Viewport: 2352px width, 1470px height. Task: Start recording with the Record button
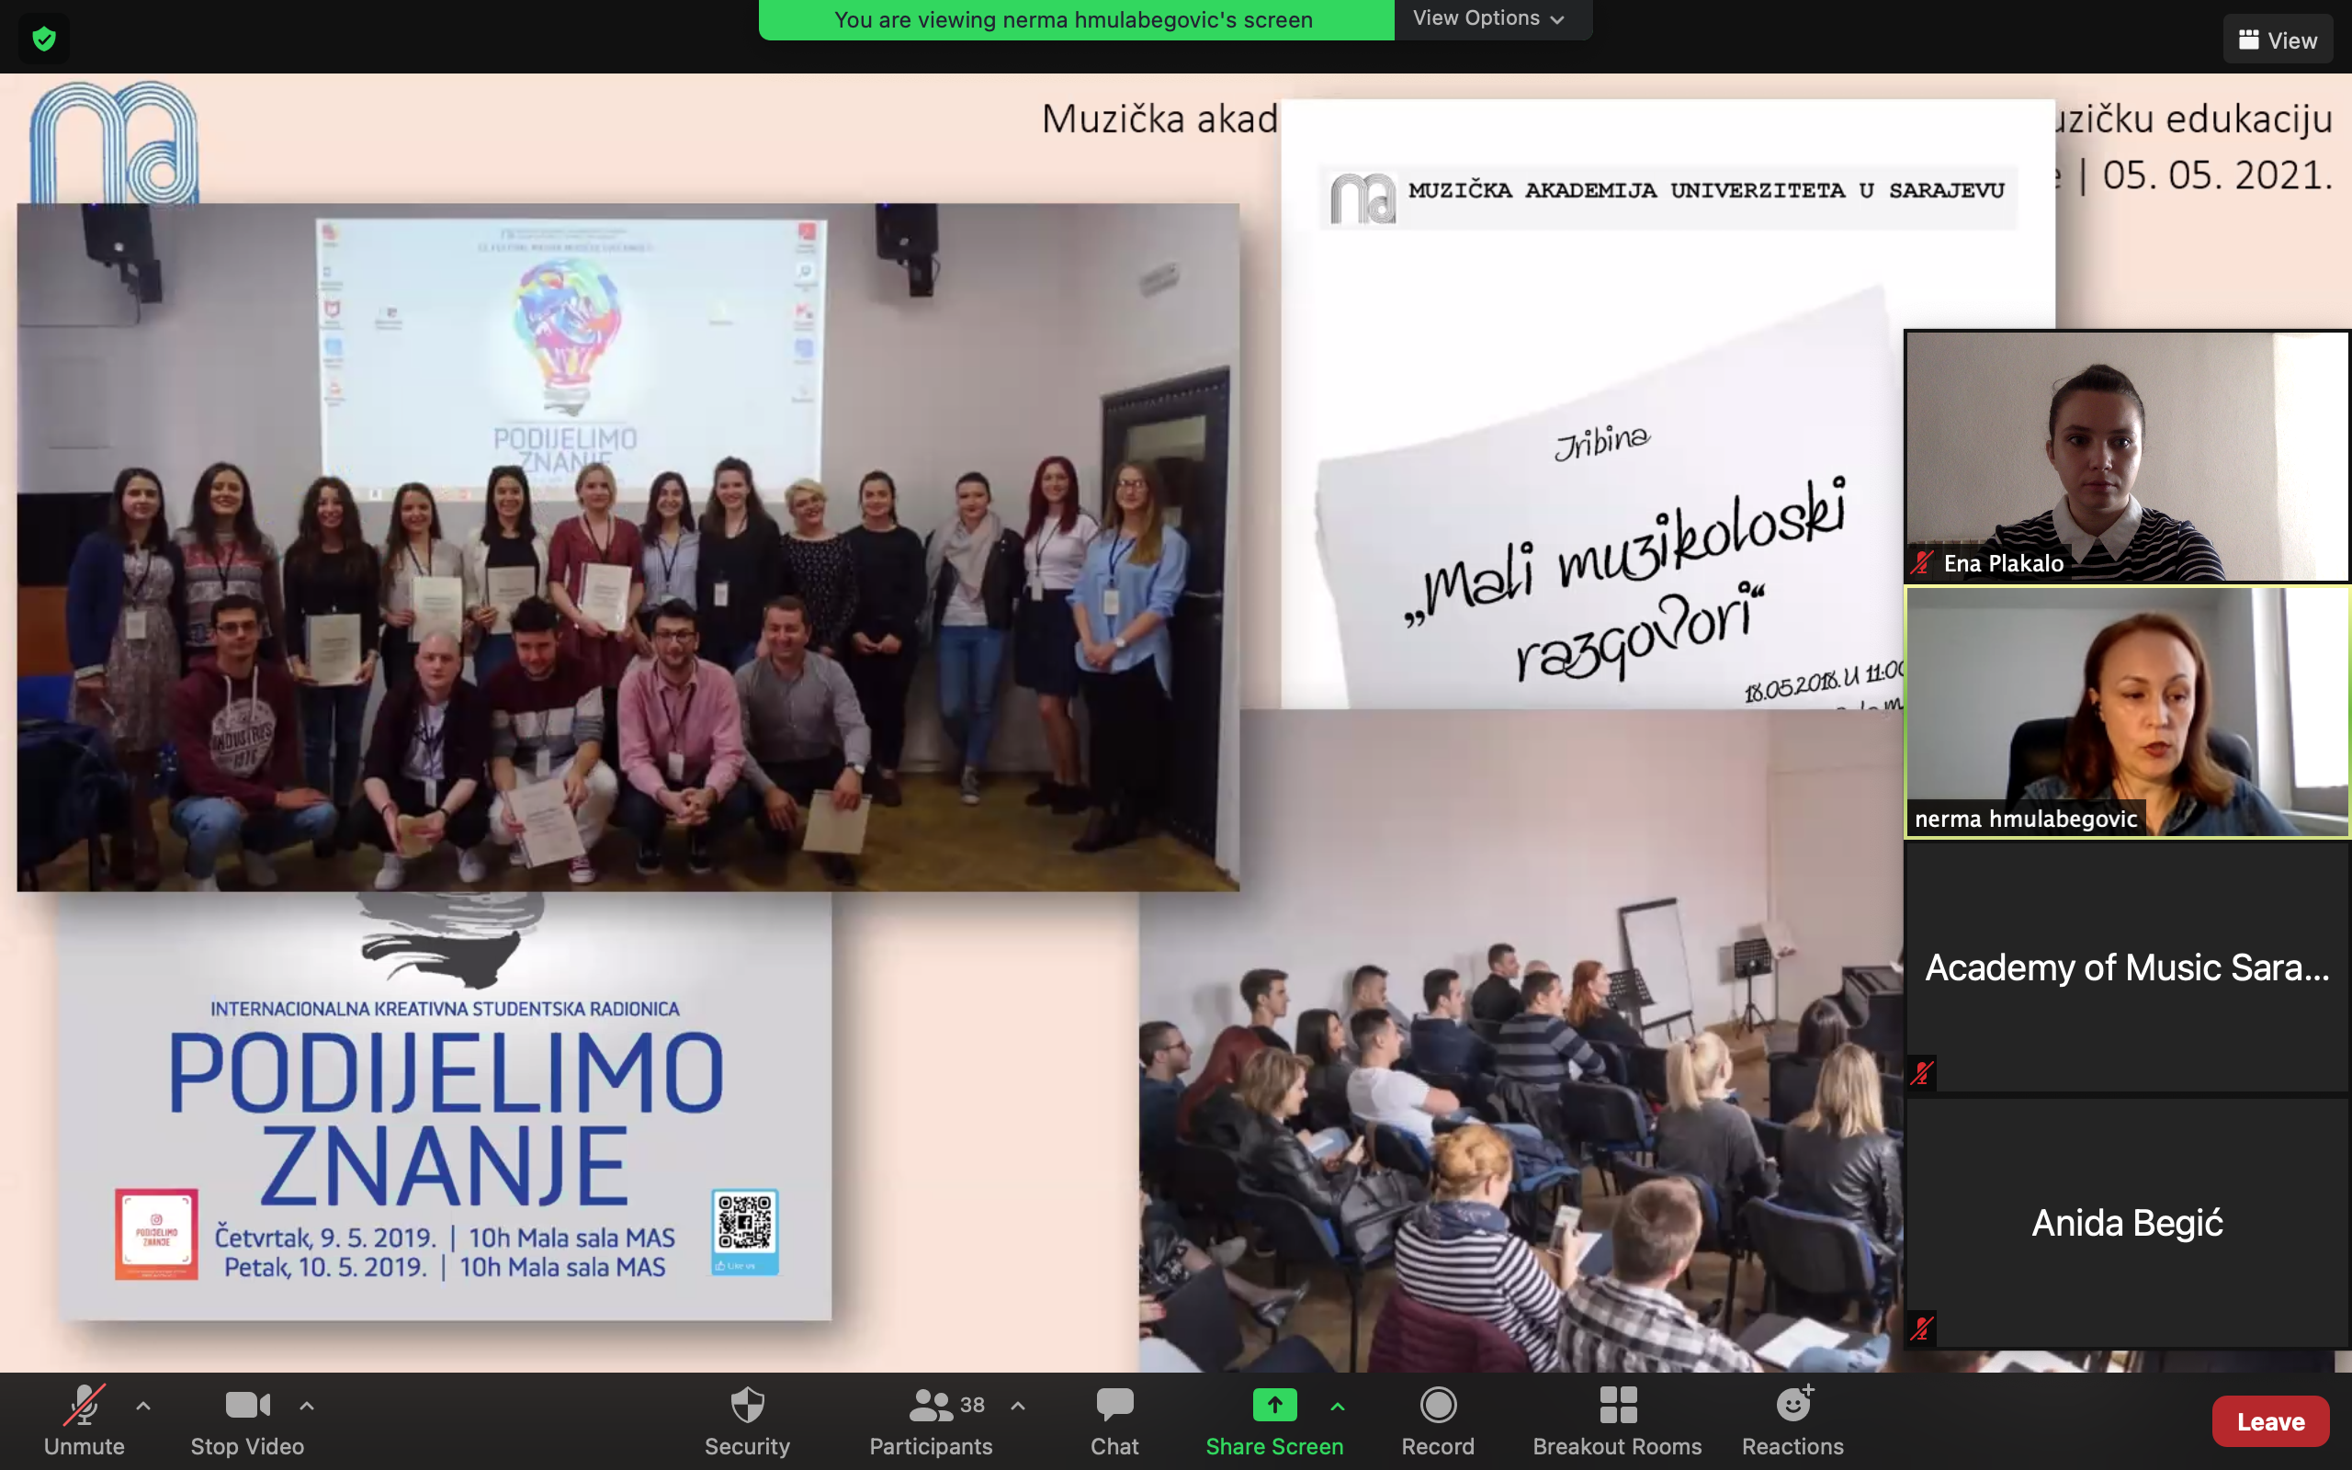[1438, 1420]
